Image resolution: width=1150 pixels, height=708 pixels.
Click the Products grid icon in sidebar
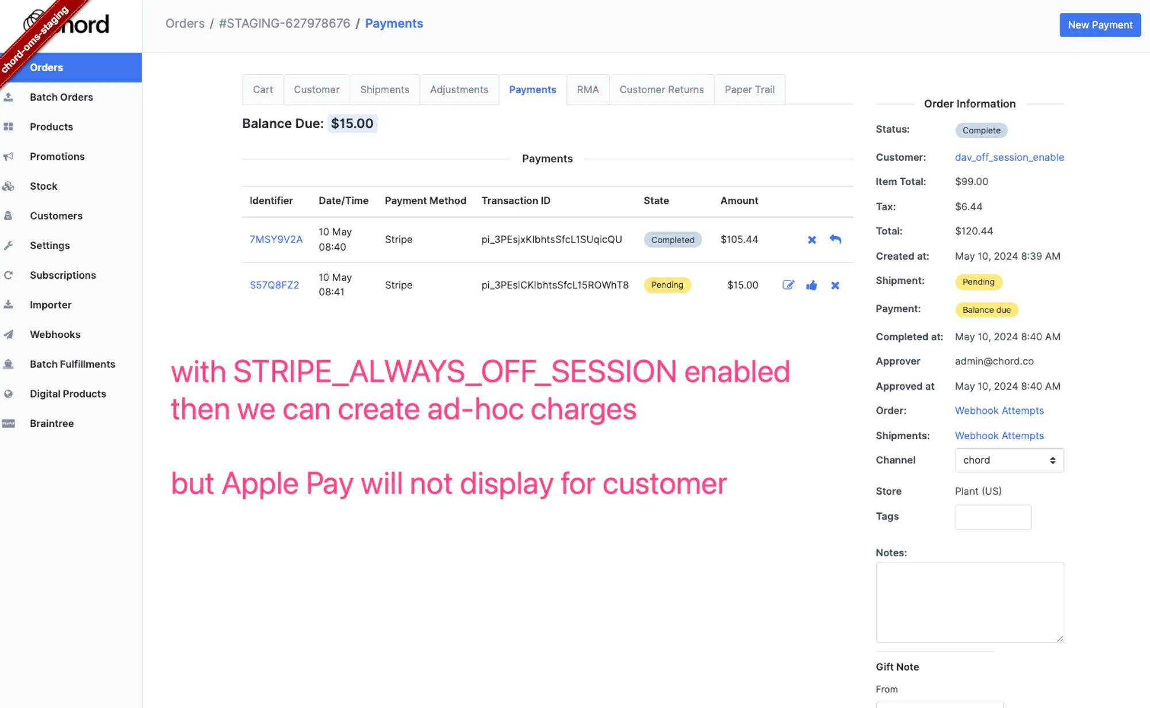pos(8,126)
